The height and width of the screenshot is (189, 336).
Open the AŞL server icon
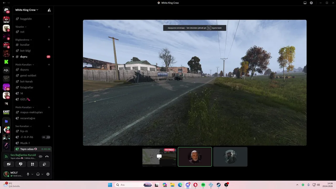click(x=6, y=70)
